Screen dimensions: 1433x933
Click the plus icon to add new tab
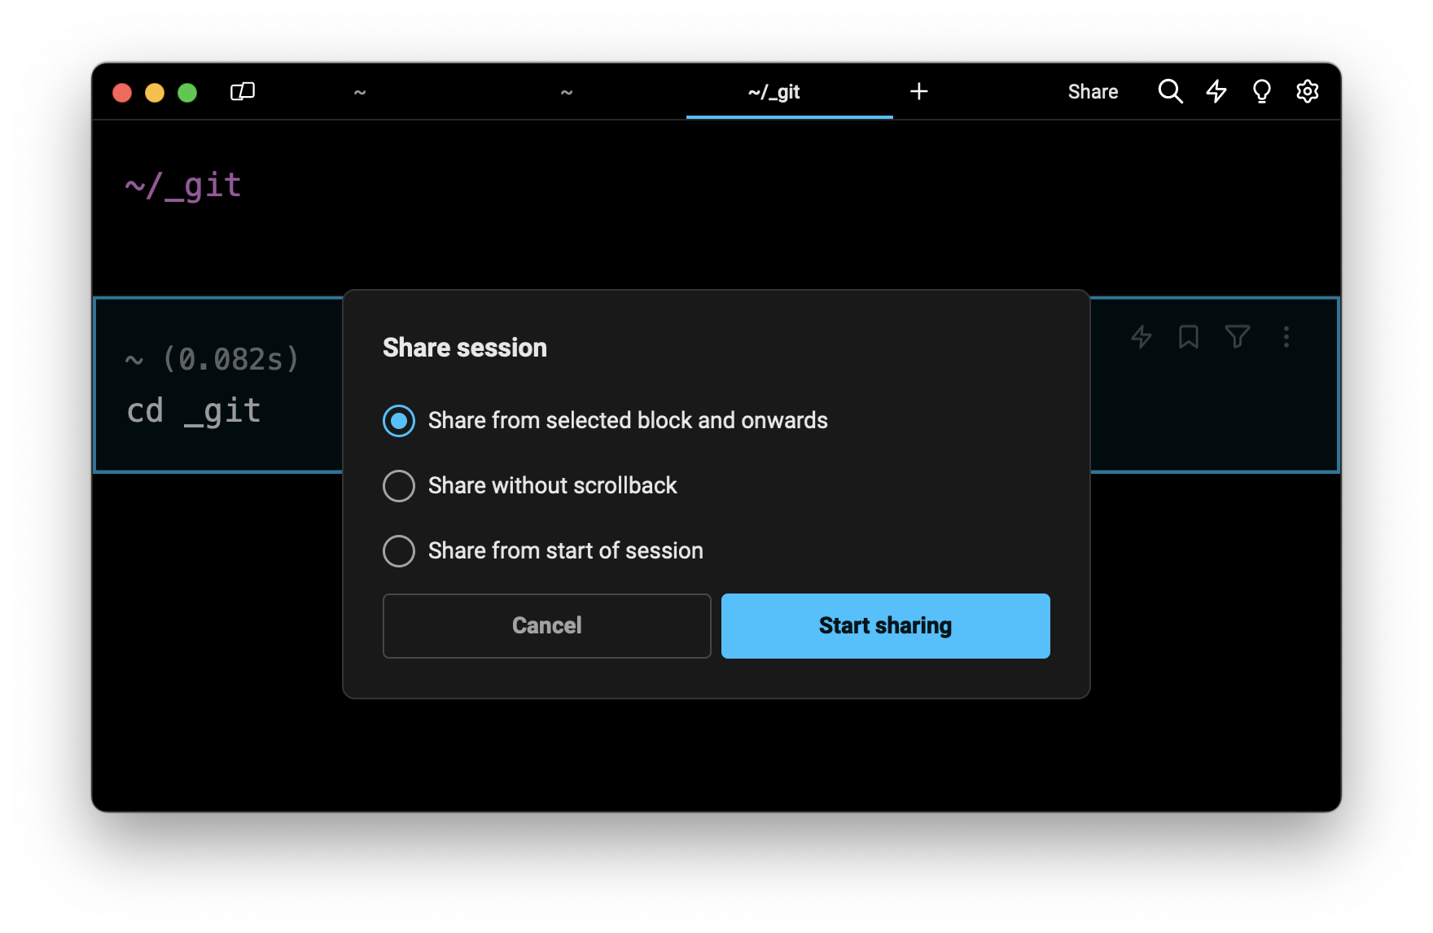918,92
